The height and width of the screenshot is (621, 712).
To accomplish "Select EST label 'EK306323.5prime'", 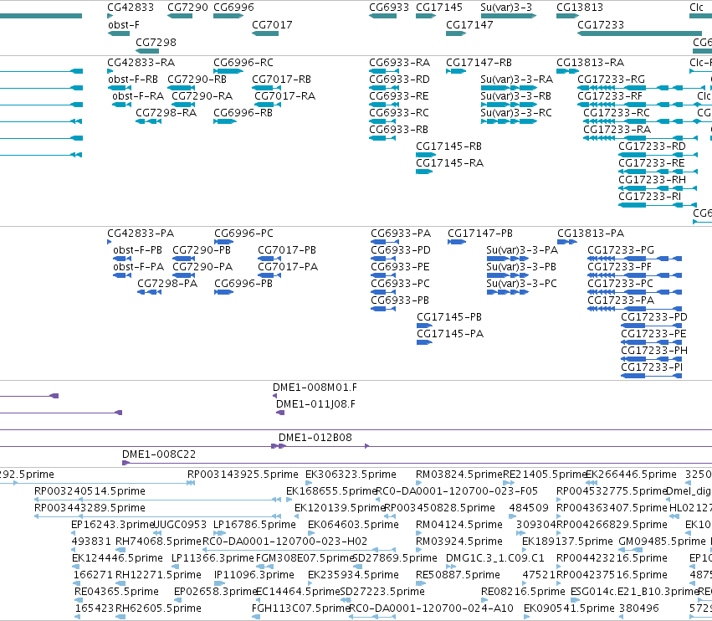I will [351, 475].
